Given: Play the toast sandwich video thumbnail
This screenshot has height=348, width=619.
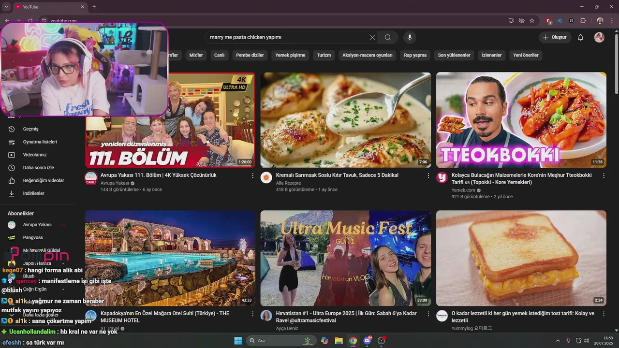Looking at the screenshot, I should pyautogui.click(x=521, y=258).
